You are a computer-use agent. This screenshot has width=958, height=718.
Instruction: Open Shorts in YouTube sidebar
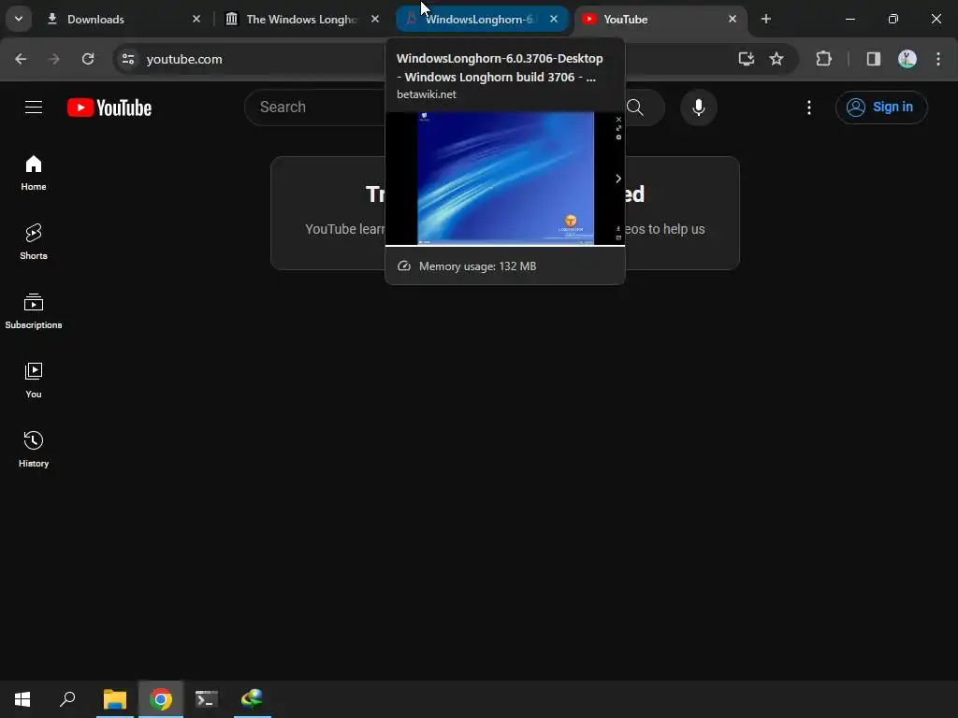pyautogui.click(x=34, y=242)
